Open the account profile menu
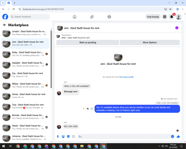The width and height of the screenshot is (186, 149). (x=179, y=17)
